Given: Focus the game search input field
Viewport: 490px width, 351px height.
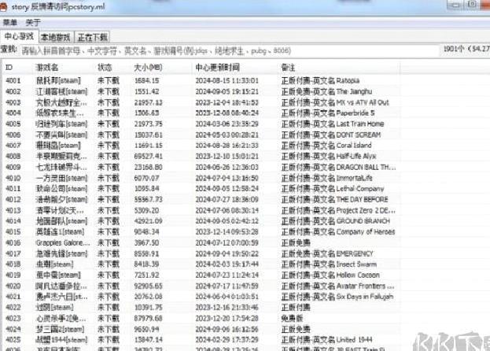Looking at the screenshot, I should 230,50.
